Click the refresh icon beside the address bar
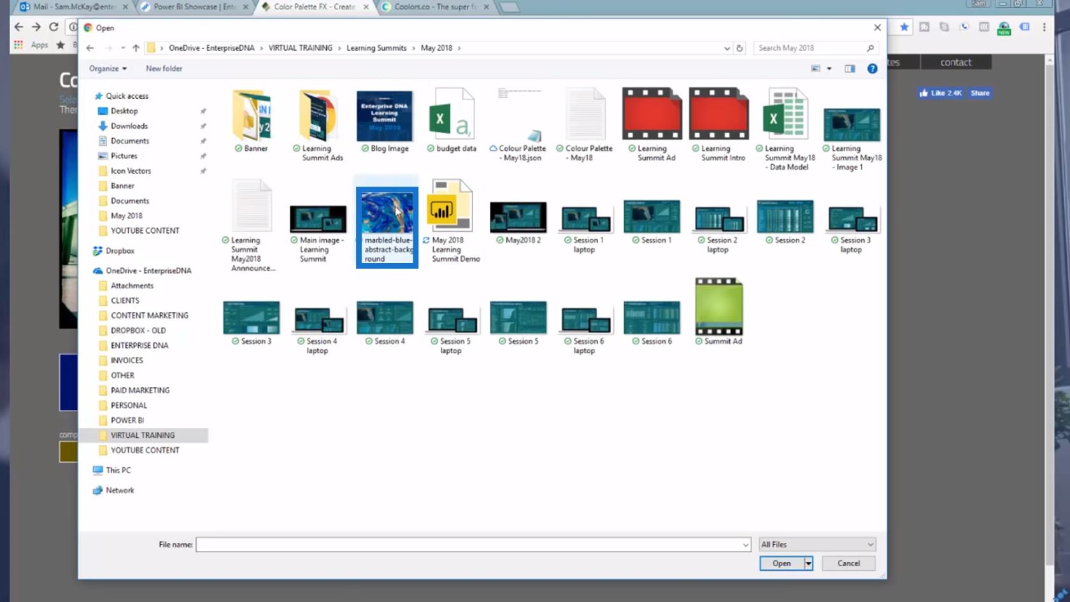The image size is (1070, 602). click(739, 48)
